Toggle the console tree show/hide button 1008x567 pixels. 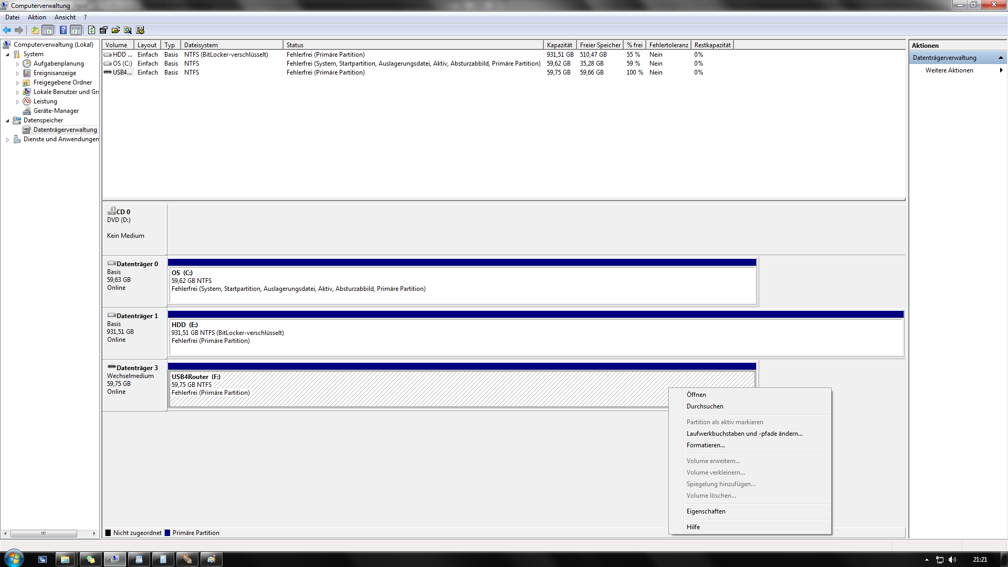[x=48, y=30]
